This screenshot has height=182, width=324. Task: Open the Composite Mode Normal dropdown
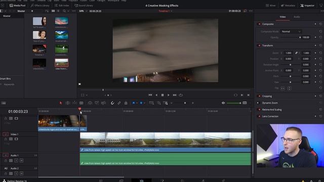pos(291,31)
